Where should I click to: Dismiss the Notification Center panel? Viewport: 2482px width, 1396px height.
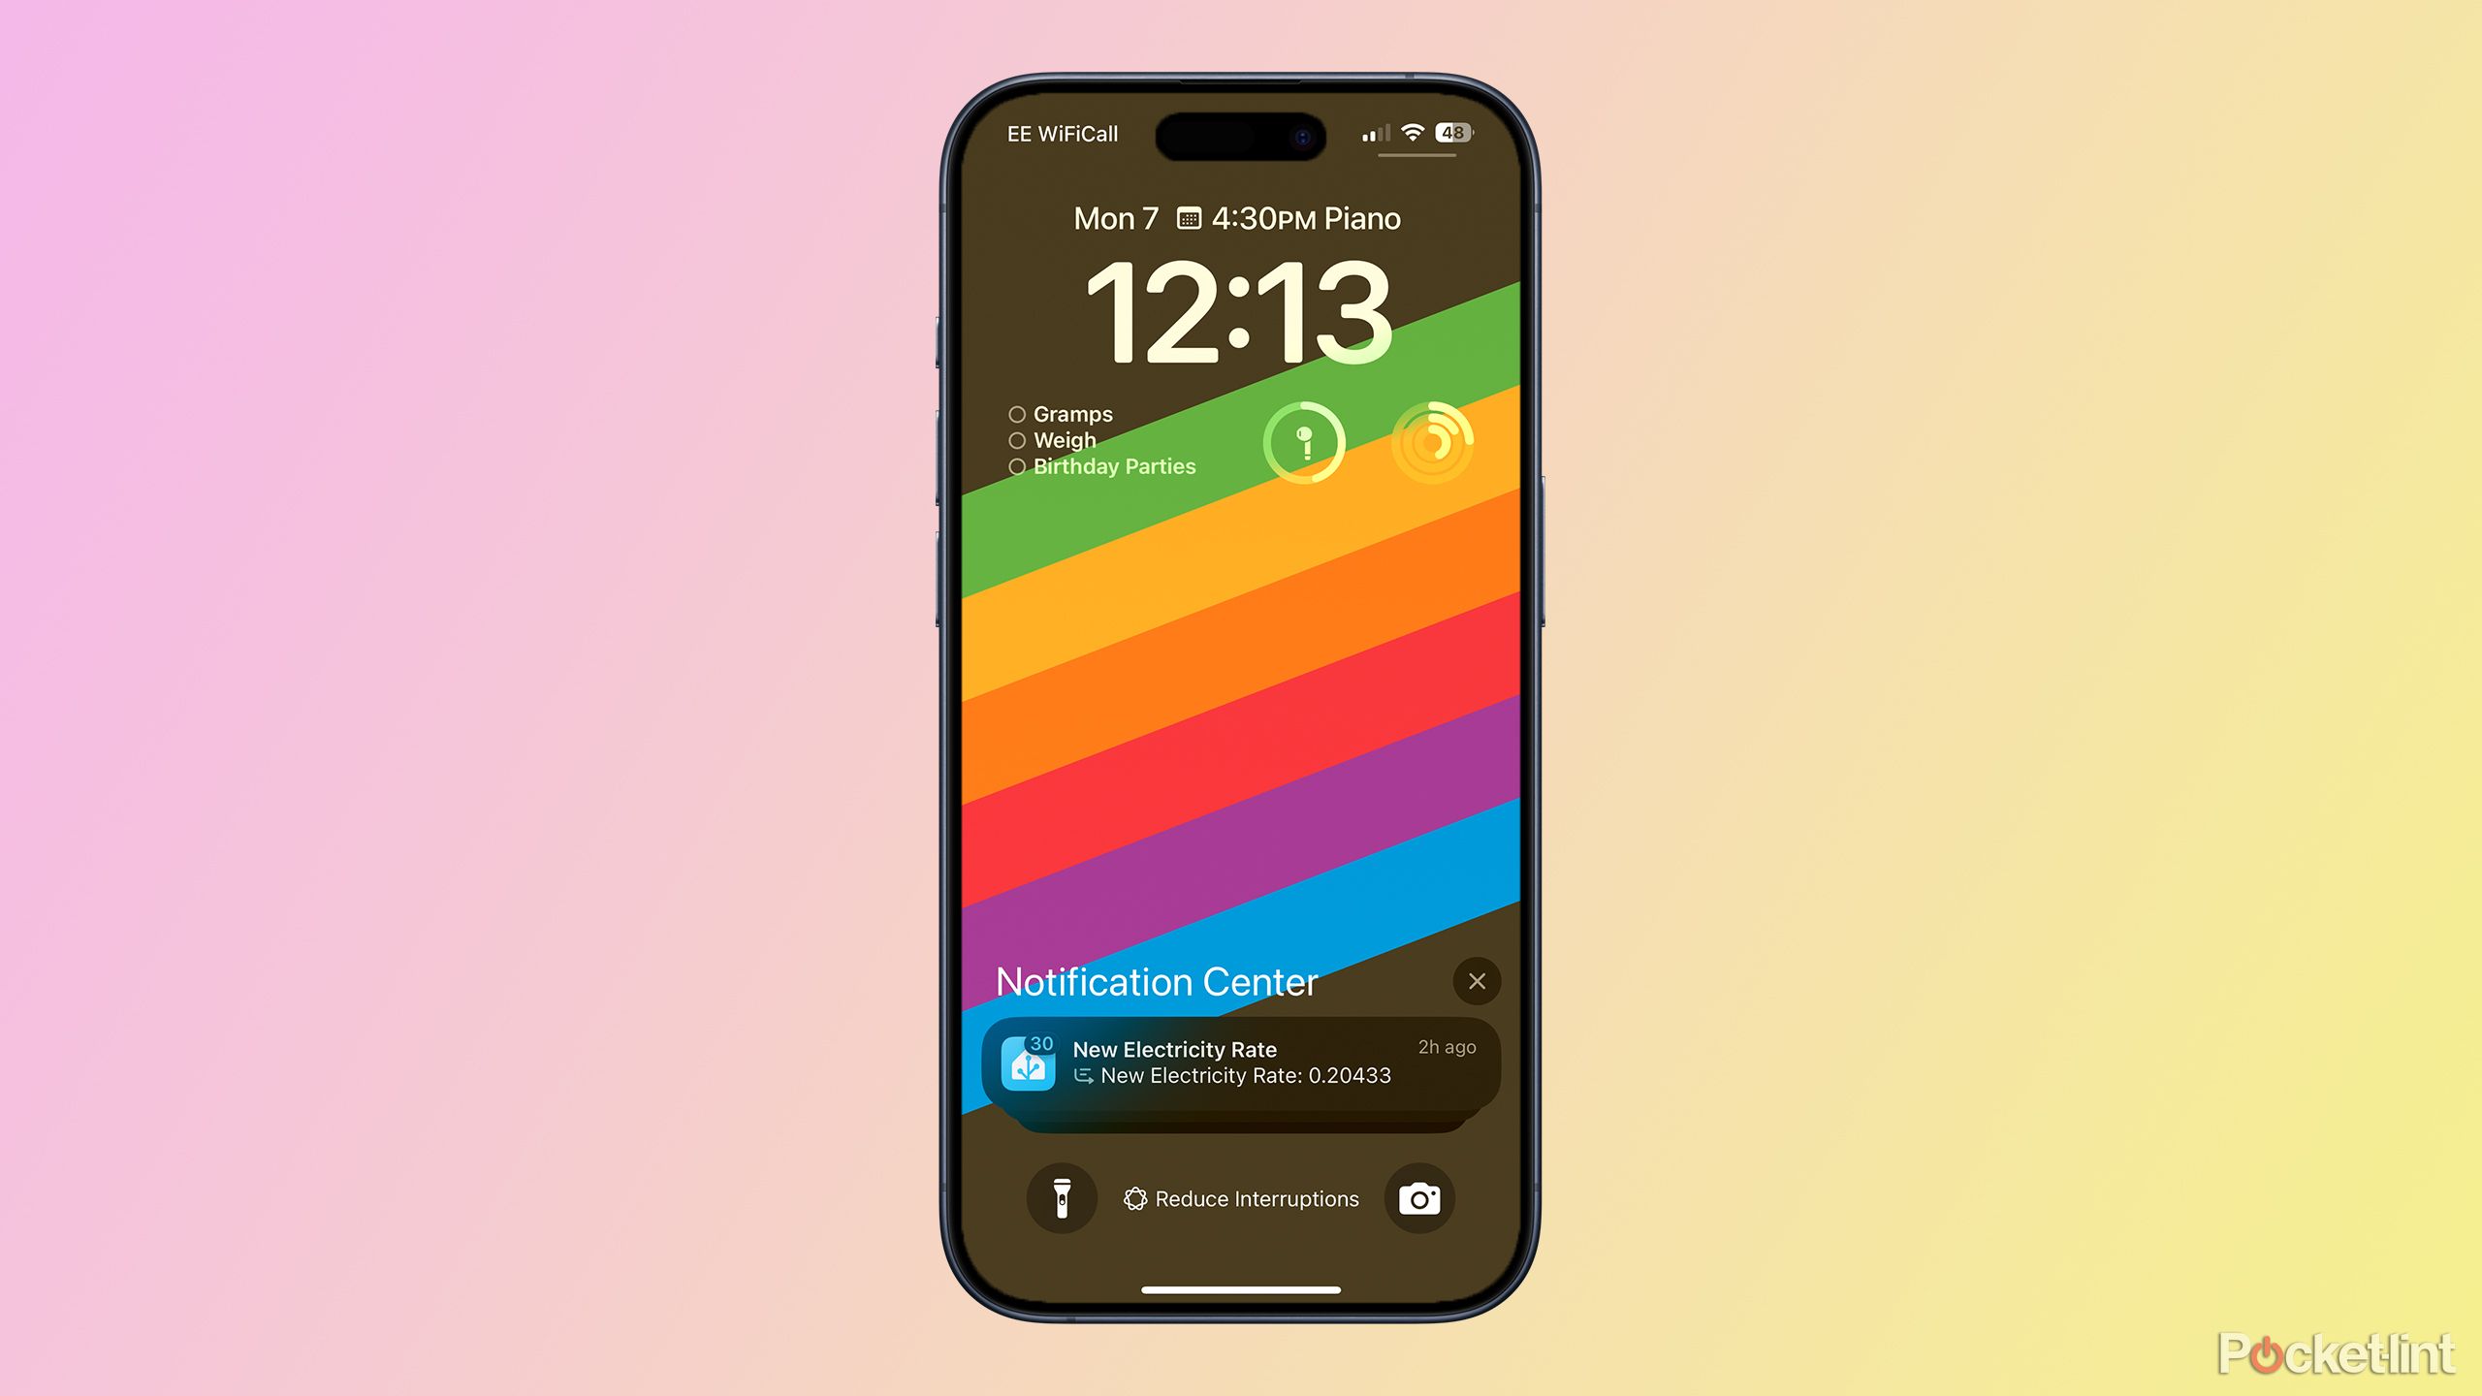point(1477,982)
